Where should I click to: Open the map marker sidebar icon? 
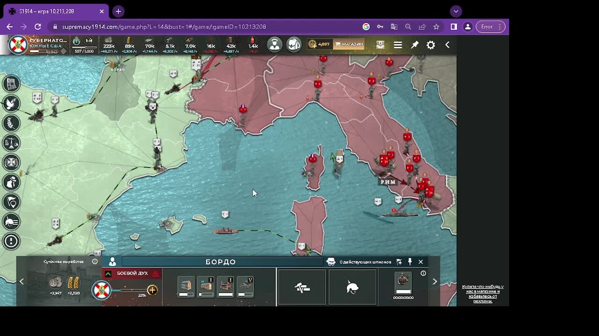click(12, 202)
